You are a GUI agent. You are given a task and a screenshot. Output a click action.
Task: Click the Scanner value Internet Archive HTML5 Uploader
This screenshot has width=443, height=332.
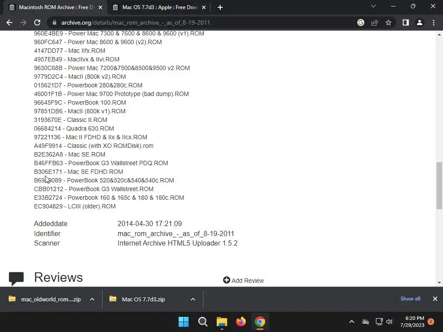point(177,243)
